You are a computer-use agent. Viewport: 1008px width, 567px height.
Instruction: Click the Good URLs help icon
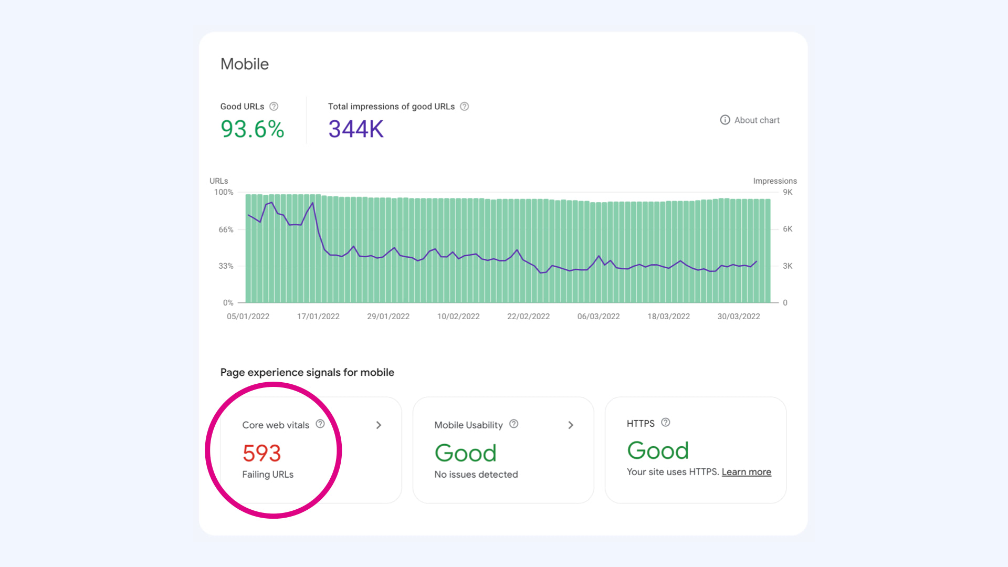pyautogui.click(x=274, y=106)
